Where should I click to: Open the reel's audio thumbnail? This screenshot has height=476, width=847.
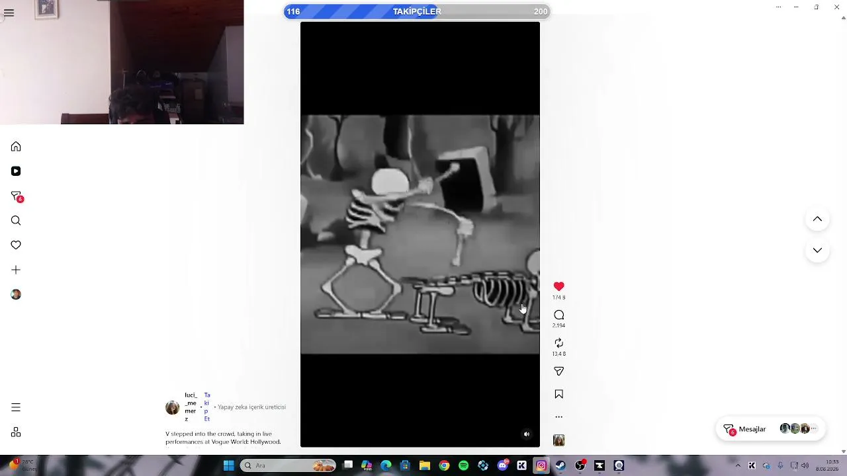[x=558, y=440]
